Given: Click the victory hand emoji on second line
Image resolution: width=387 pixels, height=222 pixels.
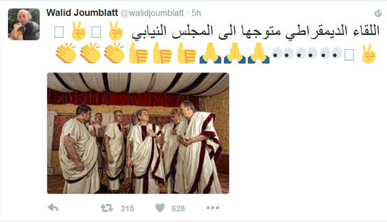Looking at the screenshot, I should [368, 54].
